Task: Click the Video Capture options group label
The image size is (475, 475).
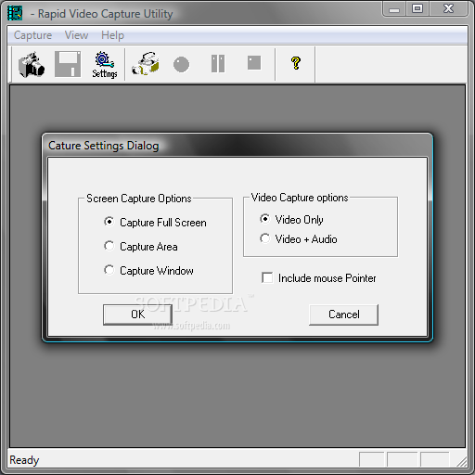Action: pos(300,198)
